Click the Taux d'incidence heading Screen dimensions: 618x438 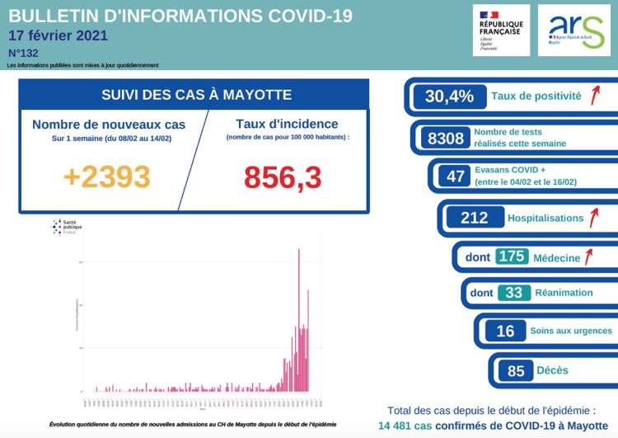click(287, 124)
